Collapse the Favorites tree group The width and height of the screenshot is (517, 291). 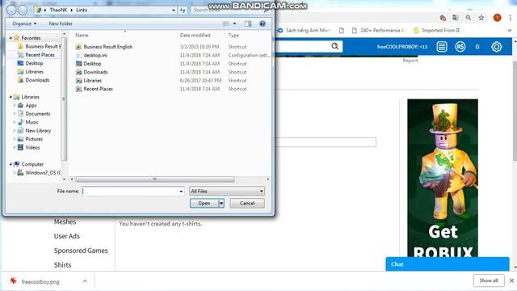click(11, 38)
